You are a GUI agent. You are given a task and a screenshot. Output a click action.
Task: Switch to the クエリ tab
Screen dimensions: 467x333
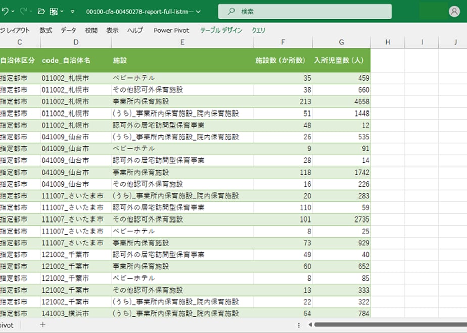(258, 30)
